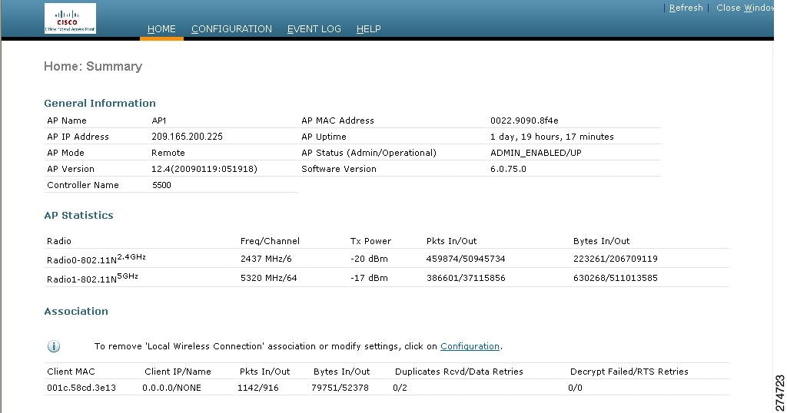Select the Radio0-802.11N 2.4GHz row label

(96, 259)
